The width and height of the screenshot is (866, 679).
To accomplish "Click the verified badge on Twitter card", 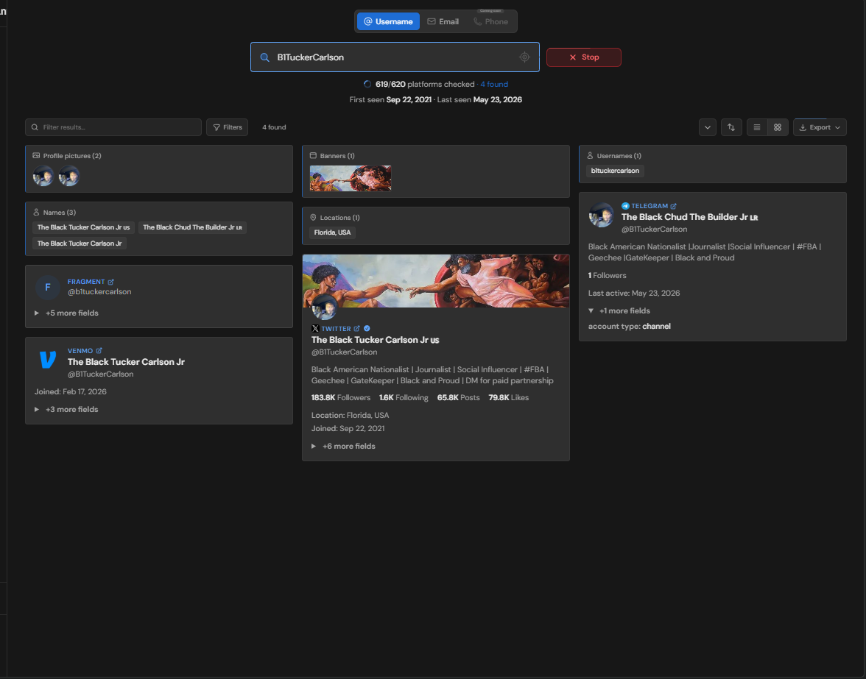I will coord(367,329).
